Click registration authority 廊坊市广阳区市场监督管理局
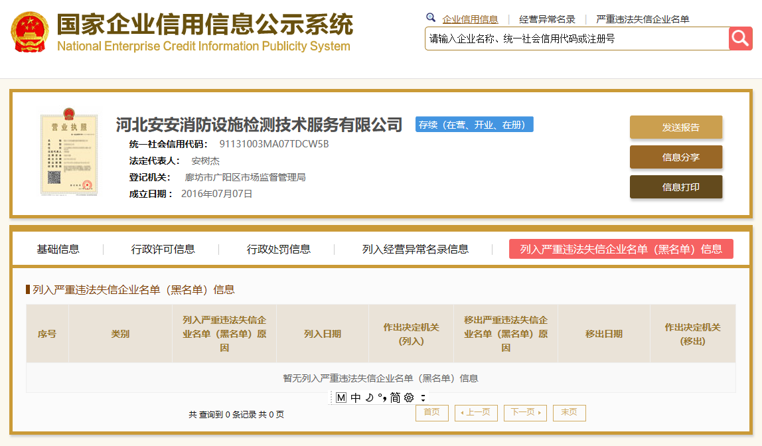The image size is (762, 446). click(245, 177)
